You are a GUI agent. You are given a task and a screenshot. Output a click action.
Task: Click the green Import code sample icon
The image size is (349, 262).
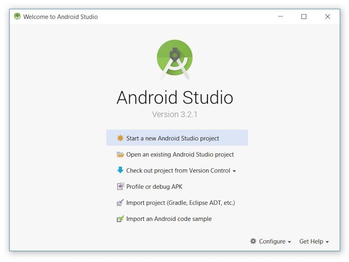120,219
